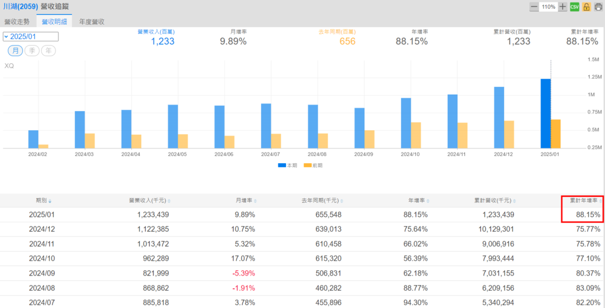Image resolution: width=605 pixels, height=308 pixels.
Task: Click the 75.64% yearly growth cell
Action: coord(415,229)
